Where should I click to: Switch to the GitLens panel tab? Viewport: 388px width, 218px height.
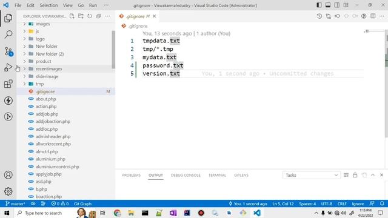pyautogui.click(x=241, y=175)
